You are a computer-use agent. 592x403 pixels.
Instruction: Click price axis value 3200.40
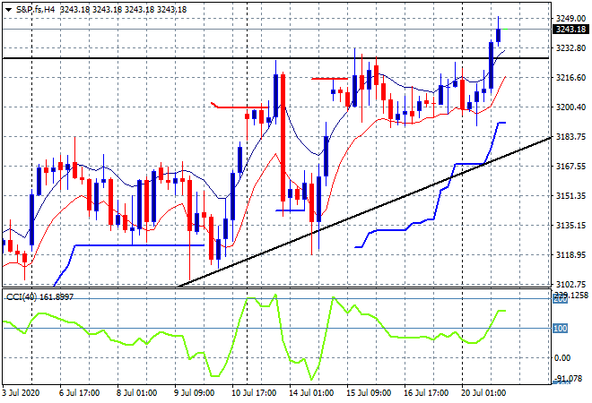pyautogui.click(x=570, y=107)
